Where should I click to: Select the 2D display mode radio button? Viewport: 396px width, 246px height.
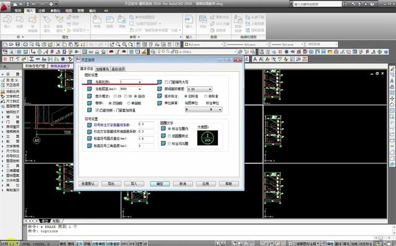click(x=115, y=96)
